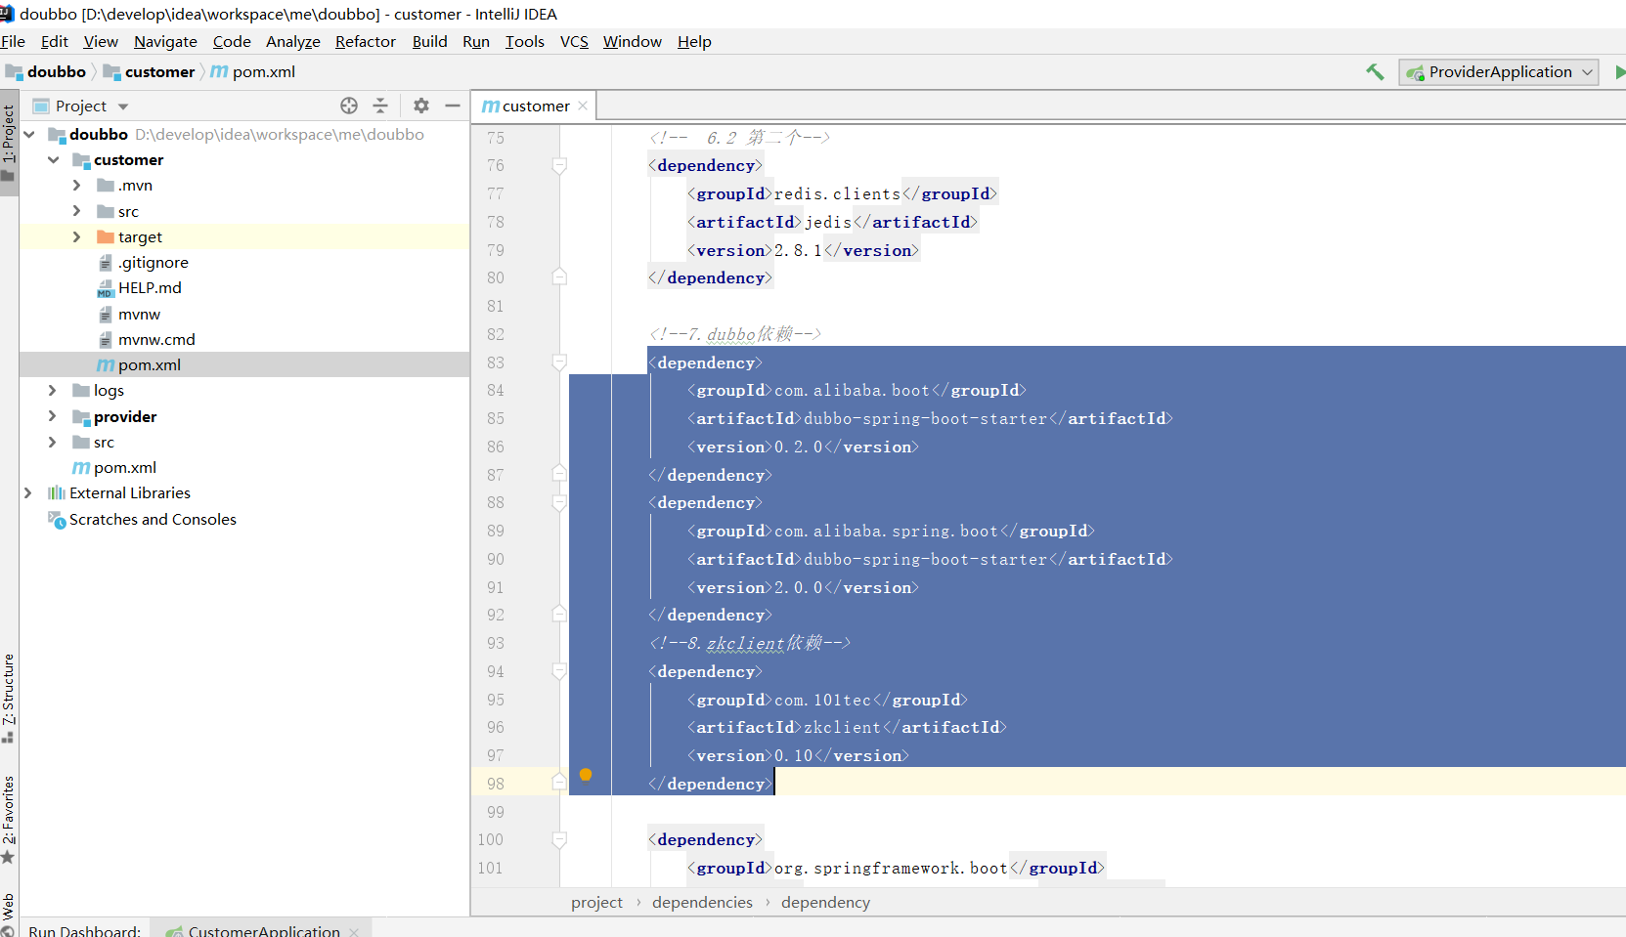The image size is (1626, 937).
Task: Open the VCS menu
Action: tap(574, 42)
